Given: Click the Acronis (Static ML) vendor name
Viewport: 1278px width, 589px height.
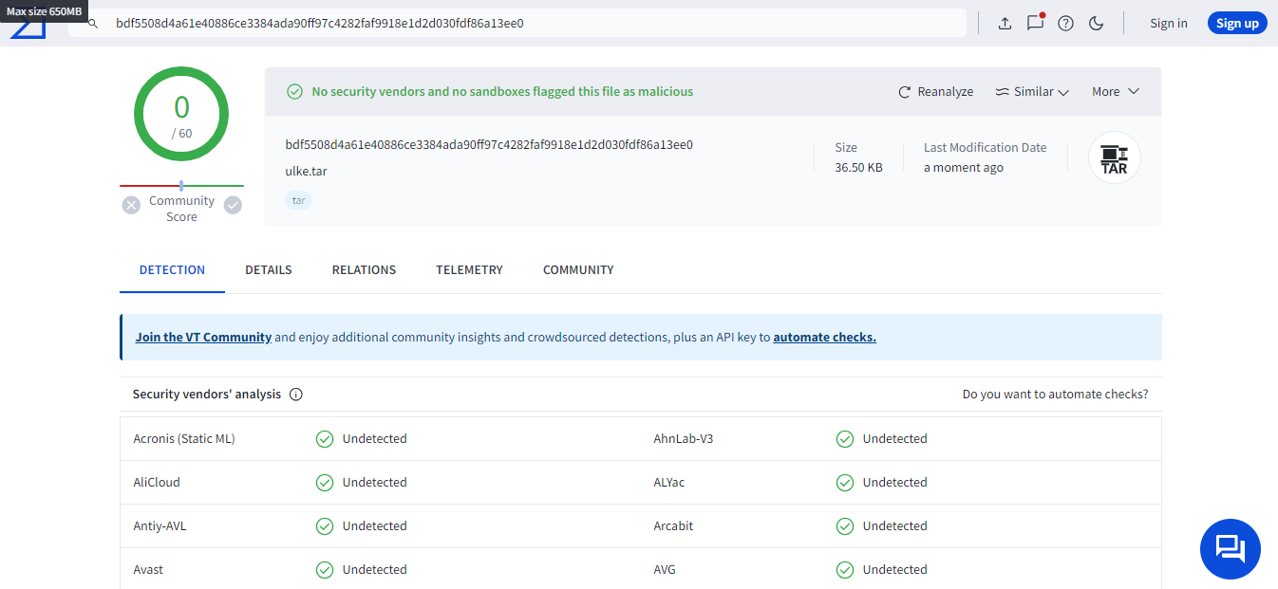Looking at the screenshot, I should pos(184,439).
